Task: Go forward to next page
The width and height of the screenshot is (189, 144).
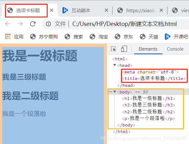Action: pos(20,24)
